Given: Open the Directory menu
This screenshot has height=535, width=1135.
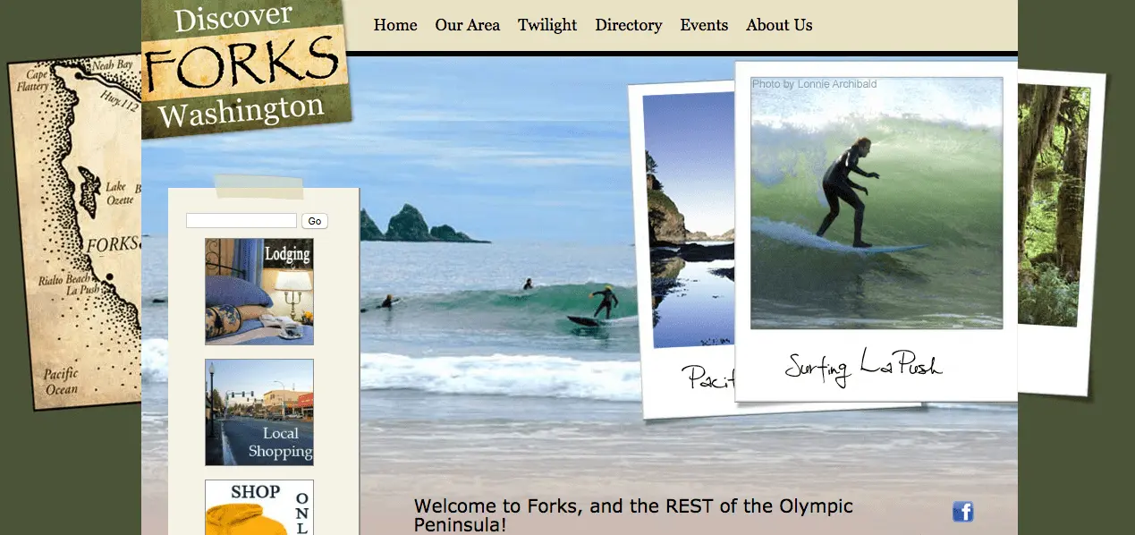Looking at the screenshot, I should pyautogui.click(x=629, y=25).
